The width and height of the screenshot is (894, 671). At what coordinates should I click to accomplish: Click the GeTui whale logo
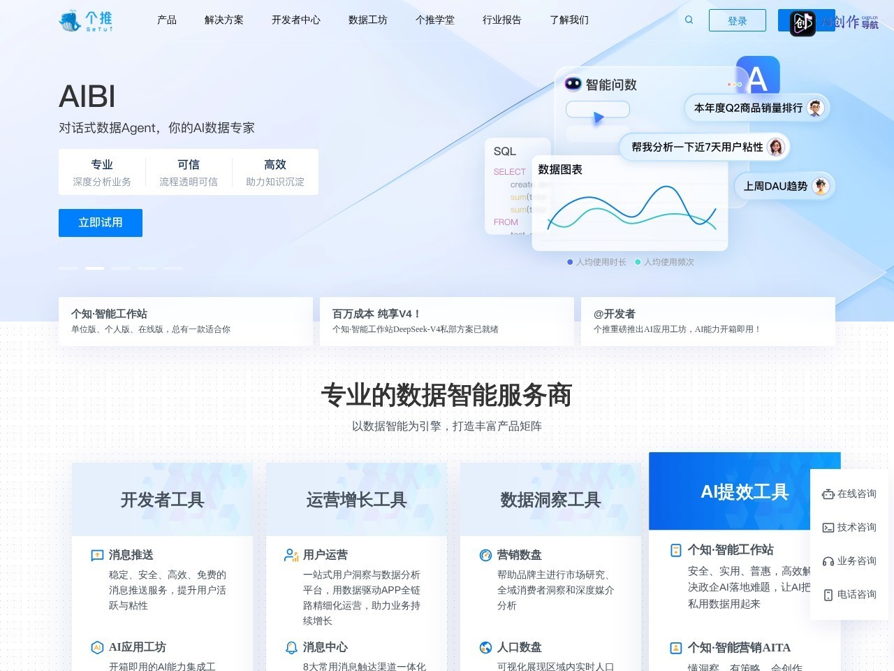[x=85, y=21]
